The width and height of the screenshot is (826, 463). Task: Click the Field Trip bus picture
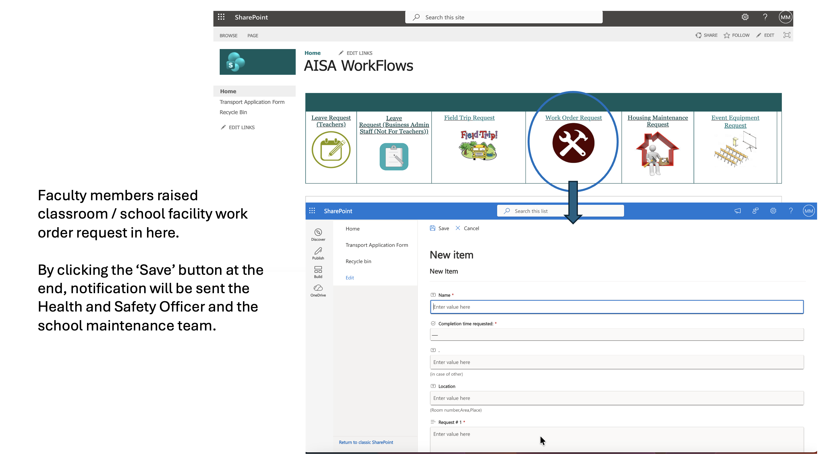coord(478,145)
